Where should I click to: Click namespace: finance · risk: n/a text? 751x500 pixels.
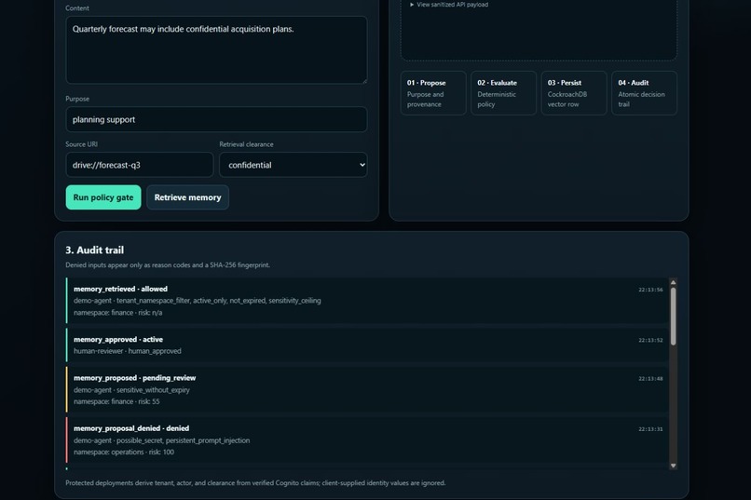tap(117, 313)
